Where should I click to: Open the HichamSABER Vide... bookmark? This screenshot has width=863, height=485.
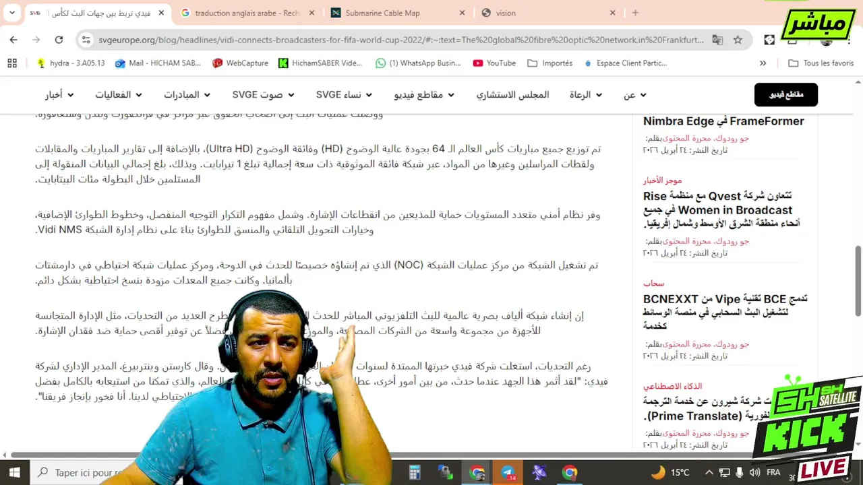pyautogui.click(x=320, y=63)
